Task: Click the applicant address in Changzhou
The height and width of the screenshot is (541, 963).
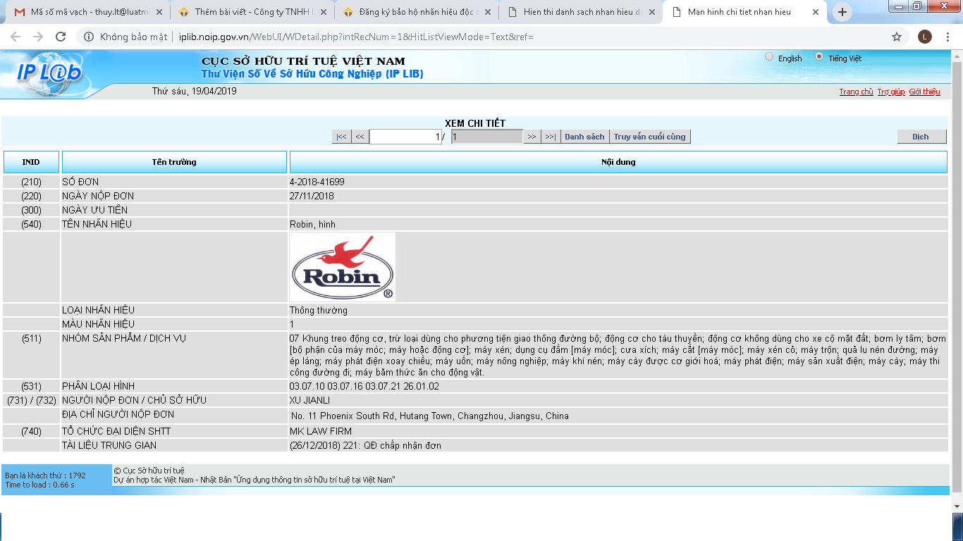Action: (430, 416)
